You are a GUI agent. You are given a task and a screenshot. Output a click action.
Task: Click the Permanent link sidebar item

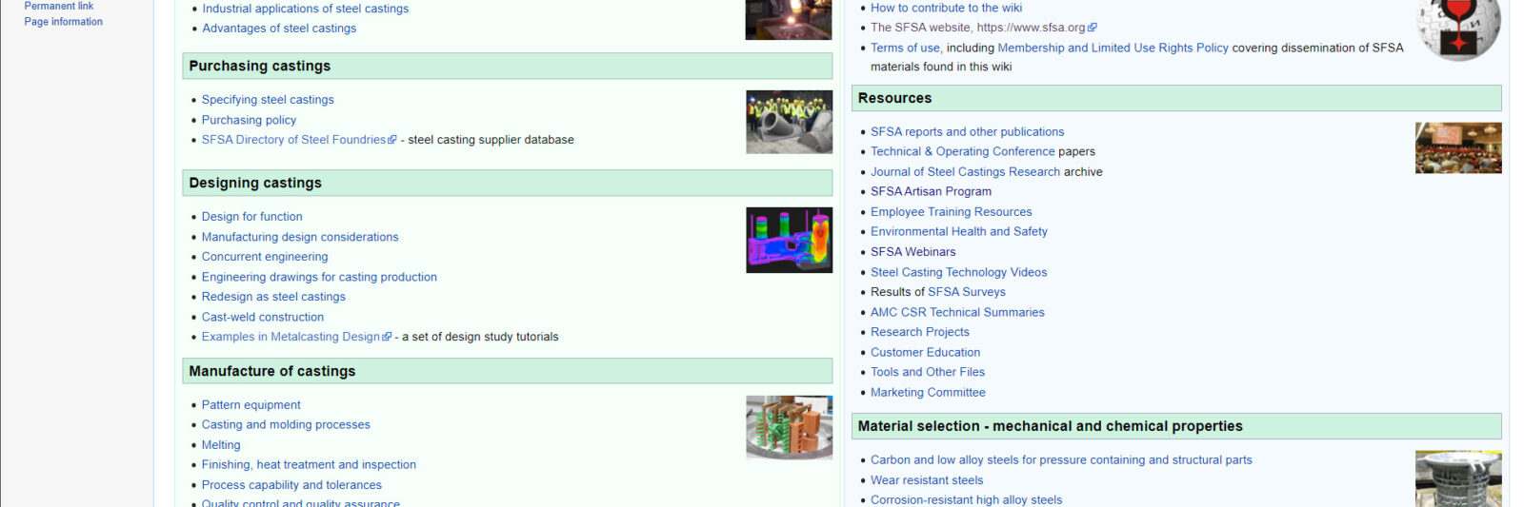pos(59,6)
